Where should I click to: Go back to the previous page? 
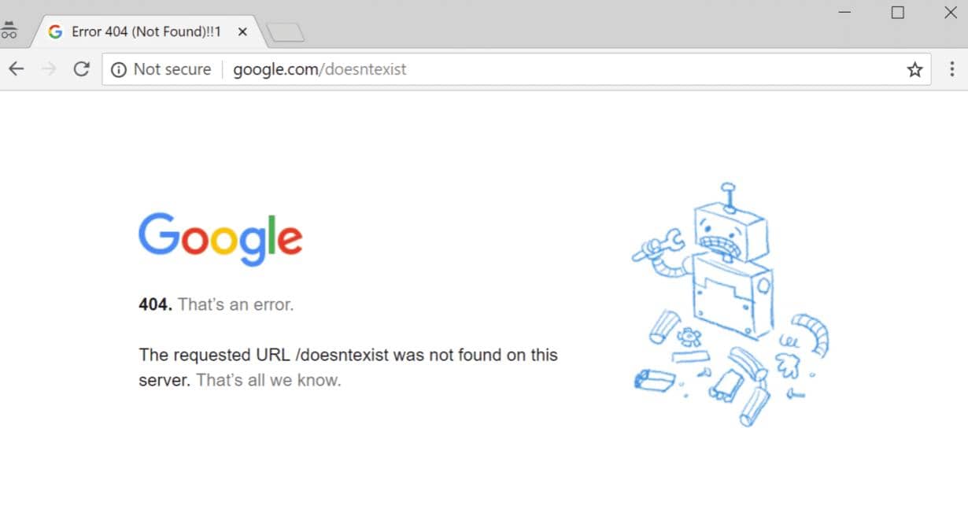point(17,69)
